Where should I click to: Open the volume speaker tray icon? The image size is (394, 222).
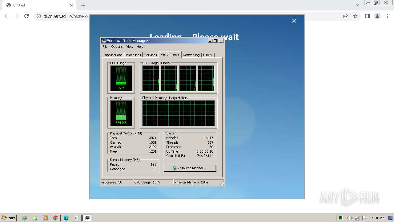pos(350,218)
